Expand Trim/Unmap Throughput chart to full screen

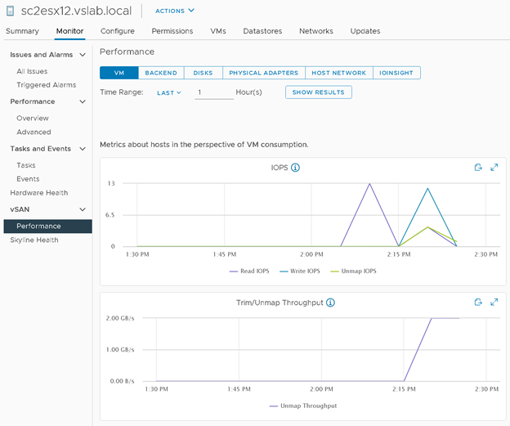tap(494, 303)
